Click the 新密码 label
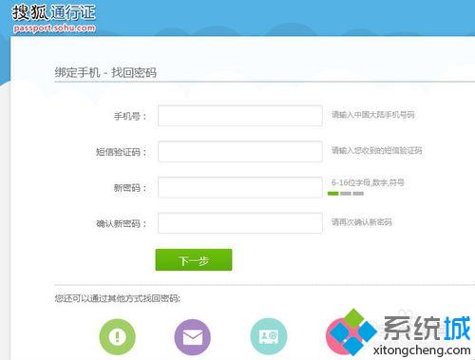Screen dimensions: 475x360 coord(130,188)
